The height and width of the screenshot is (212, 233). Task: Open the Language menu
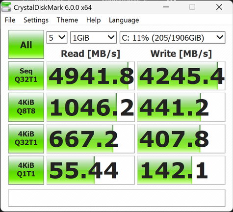point(124,20)
